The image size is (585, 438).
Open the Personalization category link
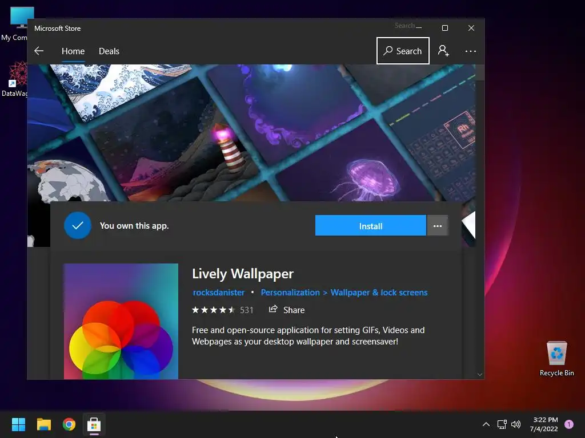click(290, 293)
